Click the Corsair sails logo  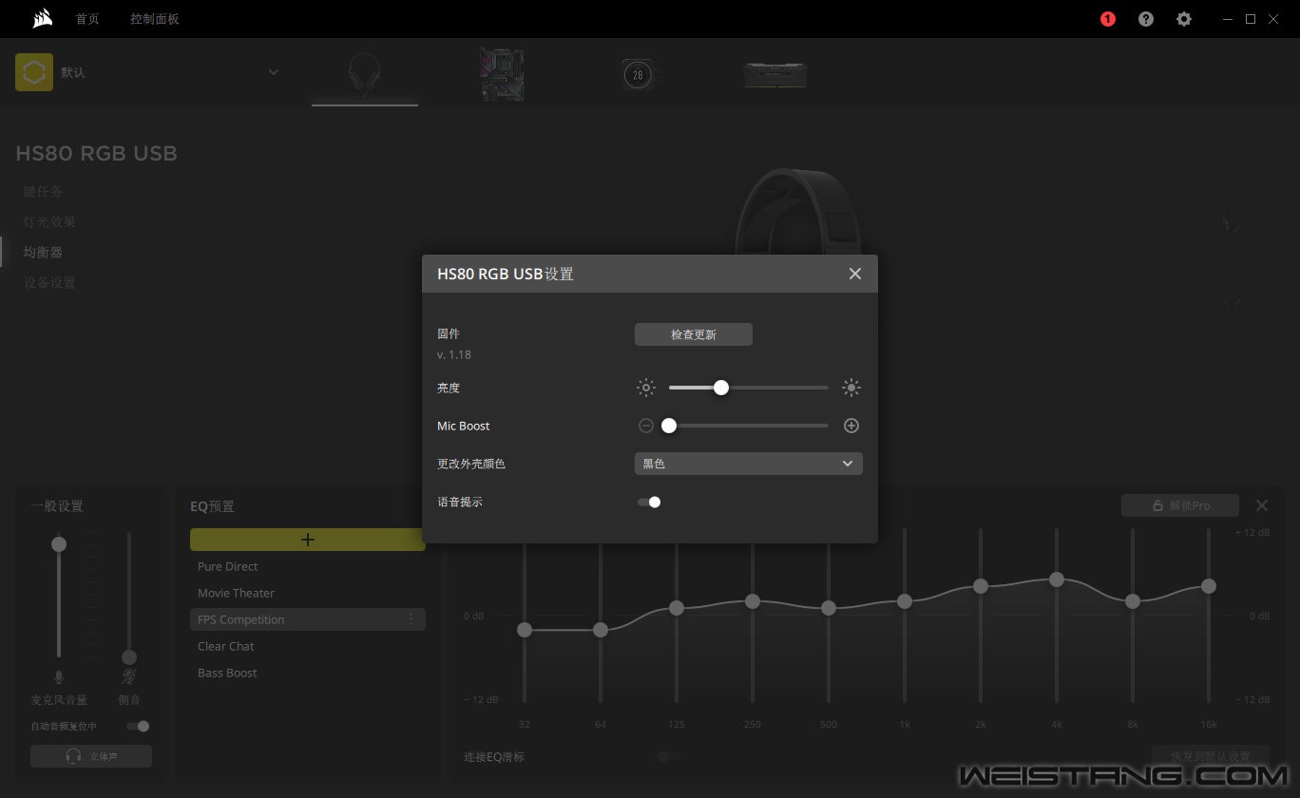(43, 18)
